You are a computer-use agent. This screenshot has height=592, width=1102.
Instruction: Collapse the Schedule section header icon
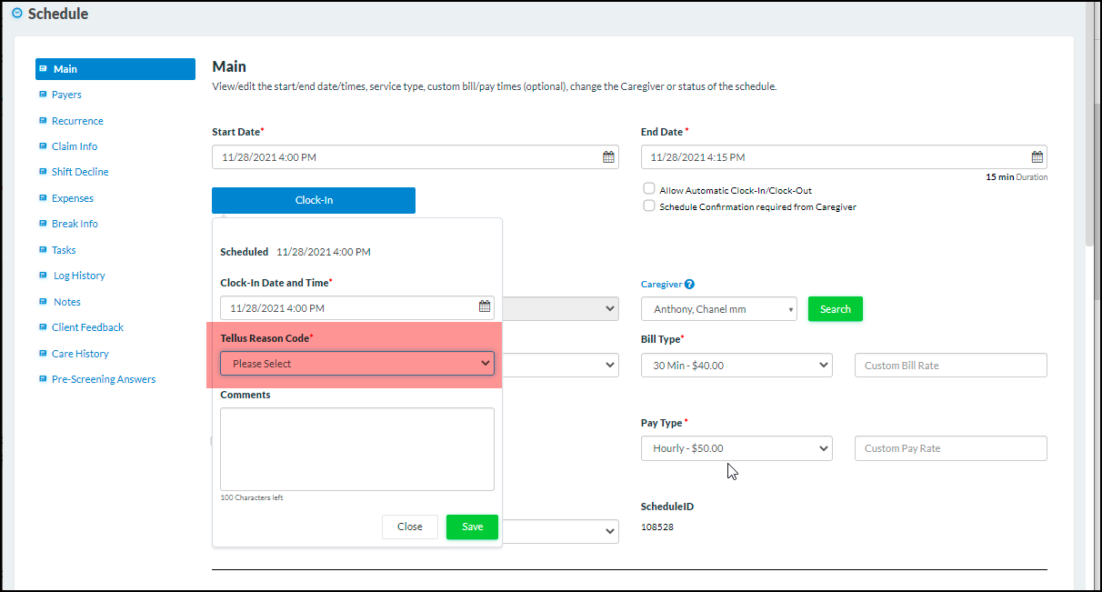click(x=16, y=14)
